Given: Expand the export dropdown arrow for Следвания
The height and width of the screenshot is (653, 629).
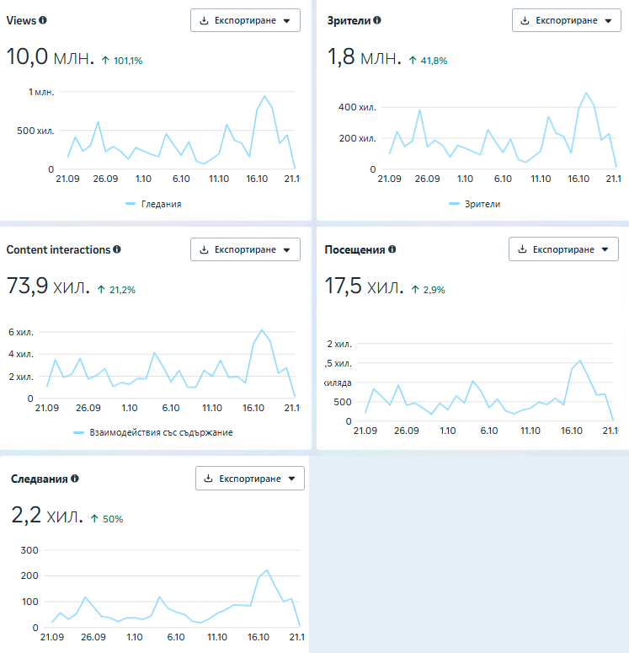Looking at the screenshot, I should (292, 479).
